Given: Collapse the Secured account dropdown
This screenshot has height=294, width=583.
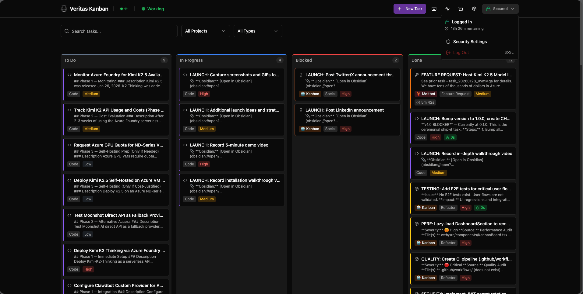Looking at the screenshot, I should click(500, 9).
